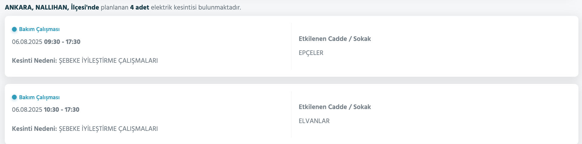The height and width of the screenshot is (144, 582).
Task: Click ŞEBEKE İYİLEŞTİRME ÇALIŞMALARI in the ELVANLAR card
Action: tap(108, 129)
